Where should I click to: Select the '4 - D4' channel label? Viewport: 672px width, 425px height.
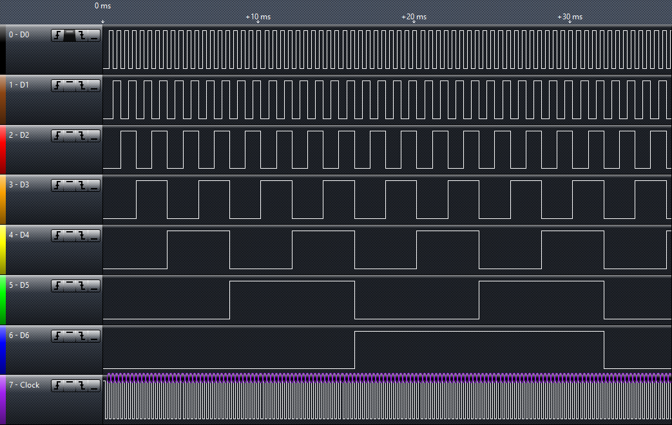click(x=19, y=235)
